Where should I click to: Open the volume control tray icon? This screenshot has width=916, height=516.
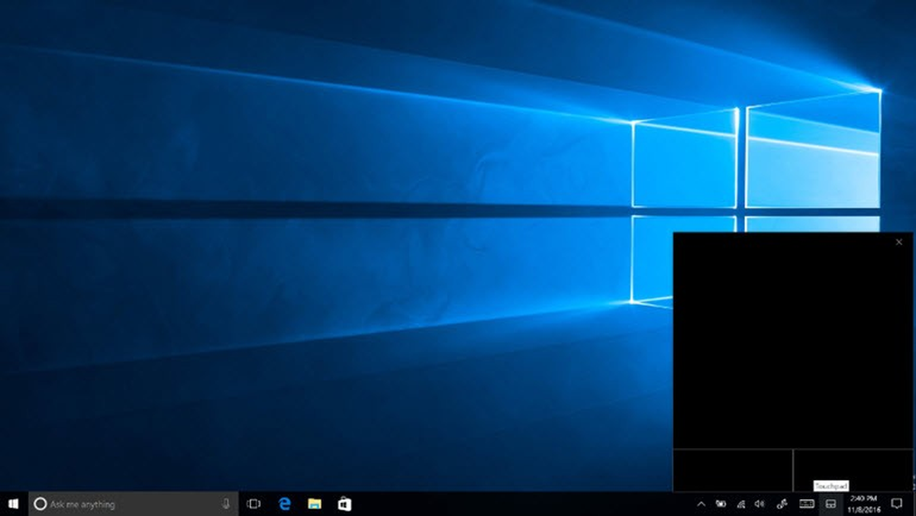pyautogui.click(x=759, y=504)
